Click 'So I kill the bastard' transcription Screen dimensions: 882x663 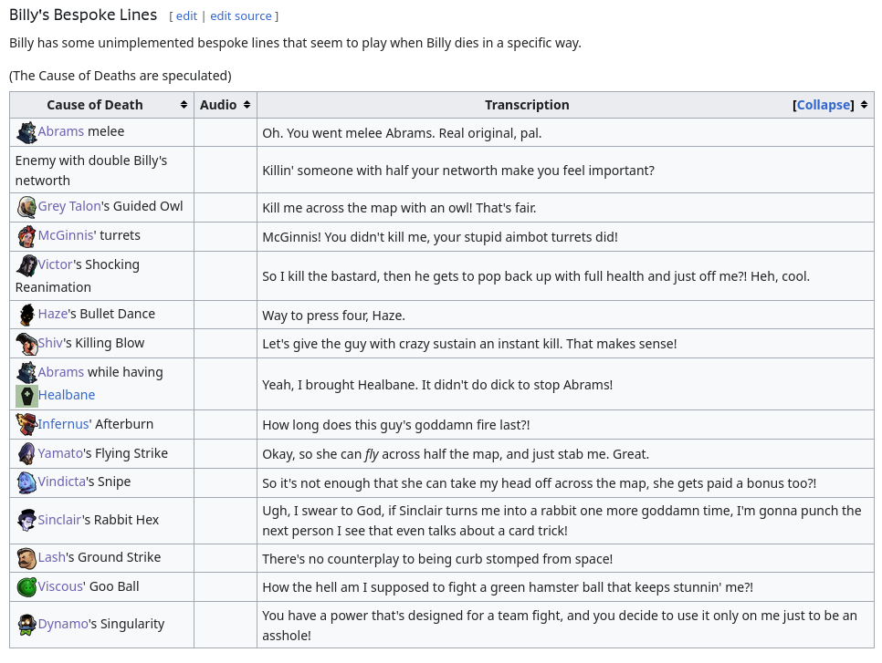[536, 276]
